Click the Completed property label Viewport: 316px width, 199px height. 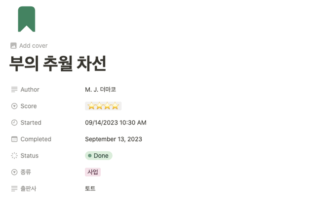click(36, 139)
